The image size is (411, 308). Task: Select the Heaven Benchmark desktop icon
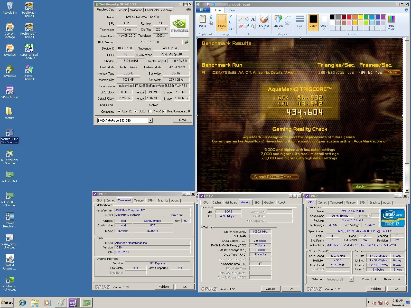10,220
